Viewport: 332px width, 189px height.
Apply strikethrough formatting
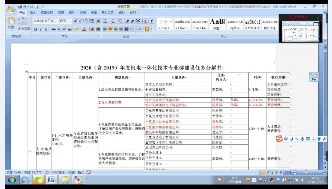(54, 29)
